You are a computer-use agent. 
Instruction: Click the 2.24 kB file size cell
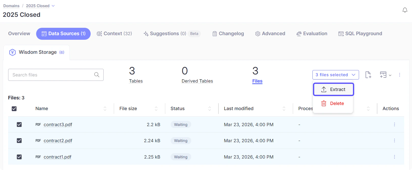152,141
